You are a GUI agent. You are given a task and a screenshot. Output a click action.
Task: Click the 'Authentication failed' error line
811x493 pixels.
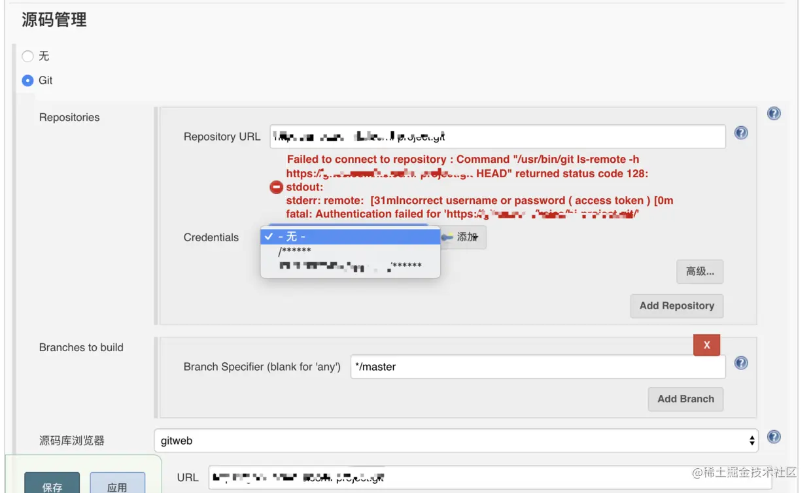[x=462, y=214]
